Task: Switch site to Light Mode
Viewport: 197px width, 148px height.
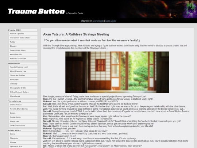Action: [98, 21]
